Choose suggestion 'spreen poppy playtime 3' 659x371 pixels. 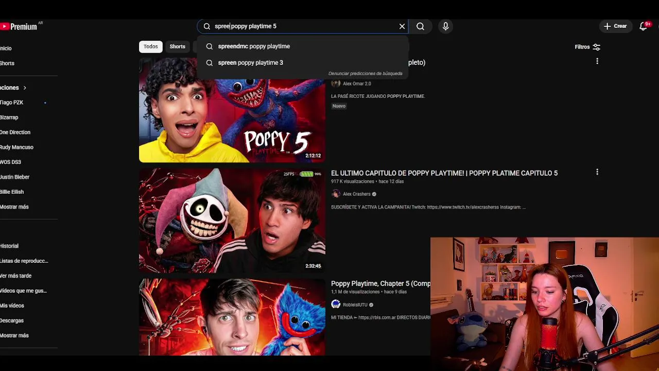303,63
